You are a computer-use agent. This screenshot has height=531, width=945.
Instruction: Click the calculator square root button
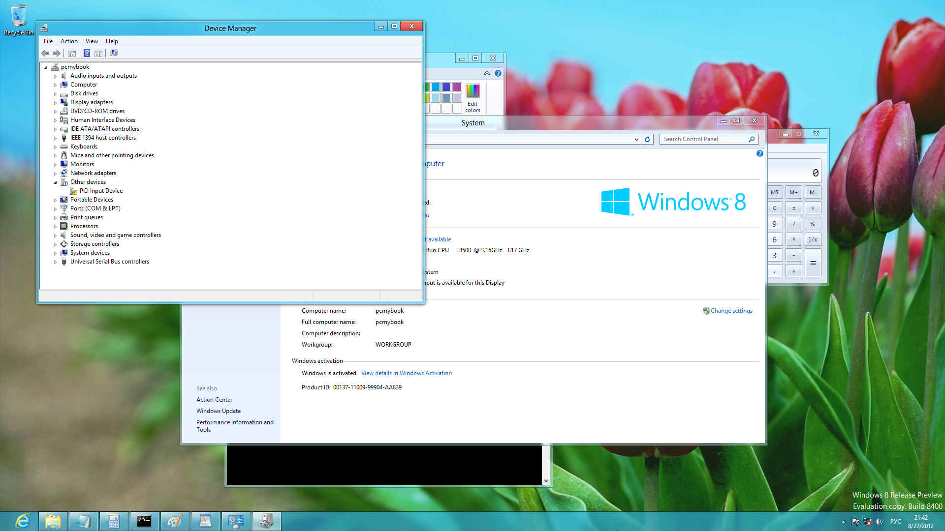pos(813,208)
